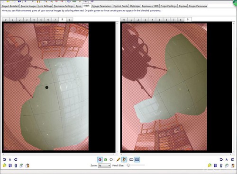Click the A auto-rotate icon under left image
Image resolution: width=237 pixels, height=174 pixels.
pos(10,159)
